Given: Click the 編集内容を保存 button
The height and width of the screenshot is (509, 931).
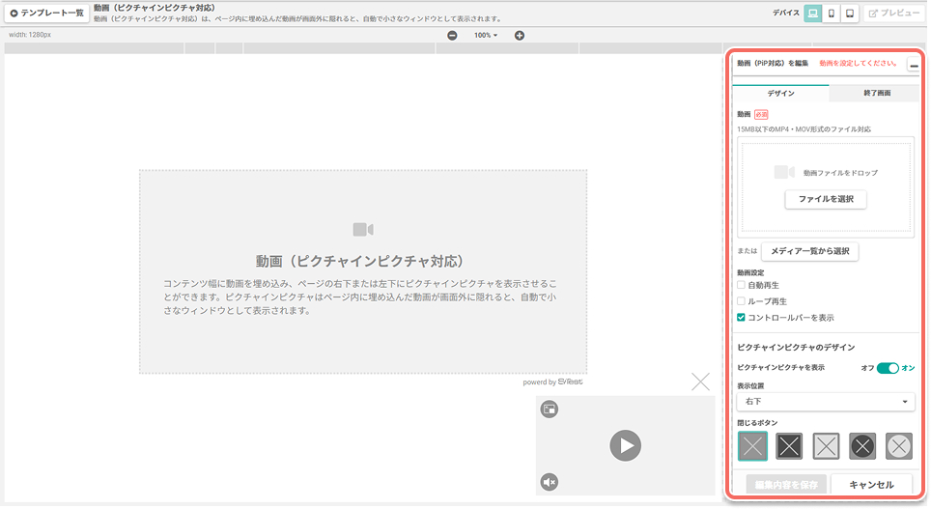Looking at the screenshot, I should [x=786, y=485].
